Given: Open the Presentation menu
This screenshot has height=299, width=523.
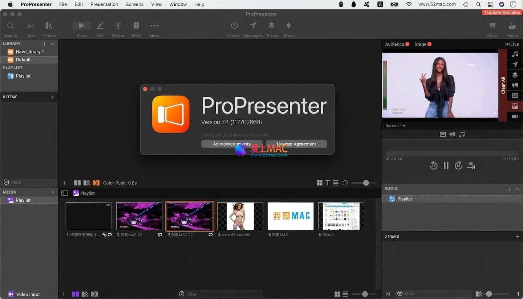Looking at the screenshot, I should click(x=104, y=4).
